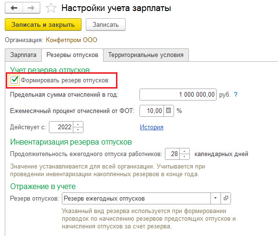This screenshot has height=236, width=278.
Task: Increase annual vacation days spinner up
Action: coord(185,151)
